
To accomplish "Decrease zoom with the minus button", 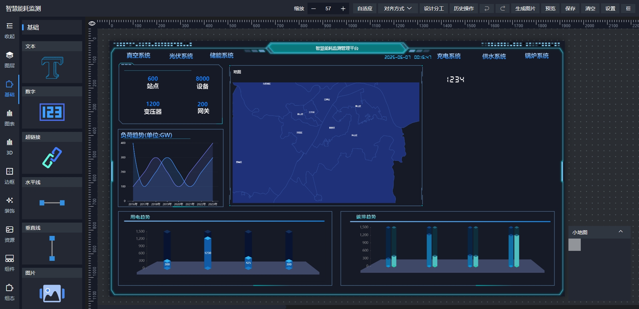I will [x=313, y=9].
